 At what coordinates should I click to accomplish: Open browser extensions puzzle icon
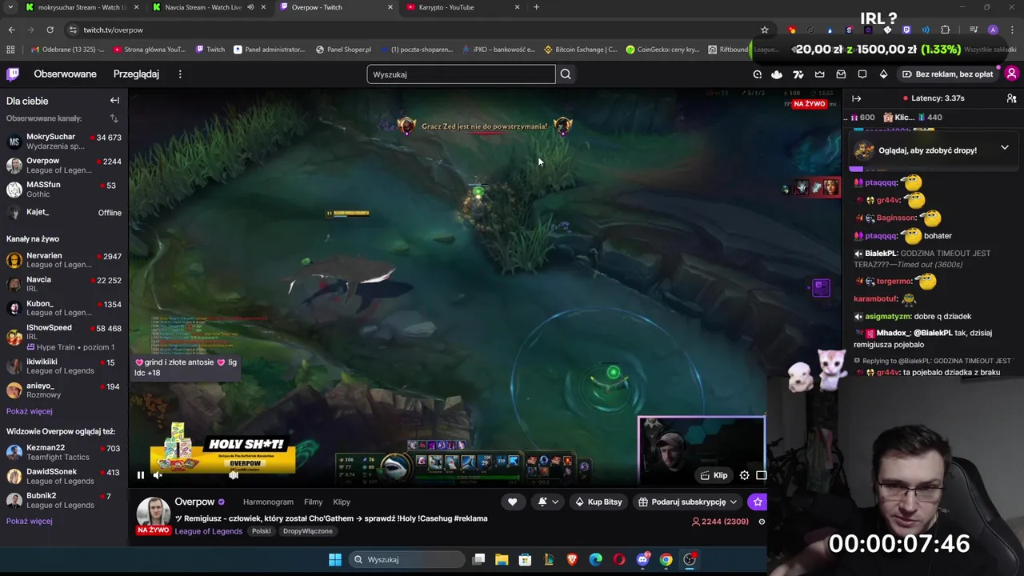tap(945, 30)
